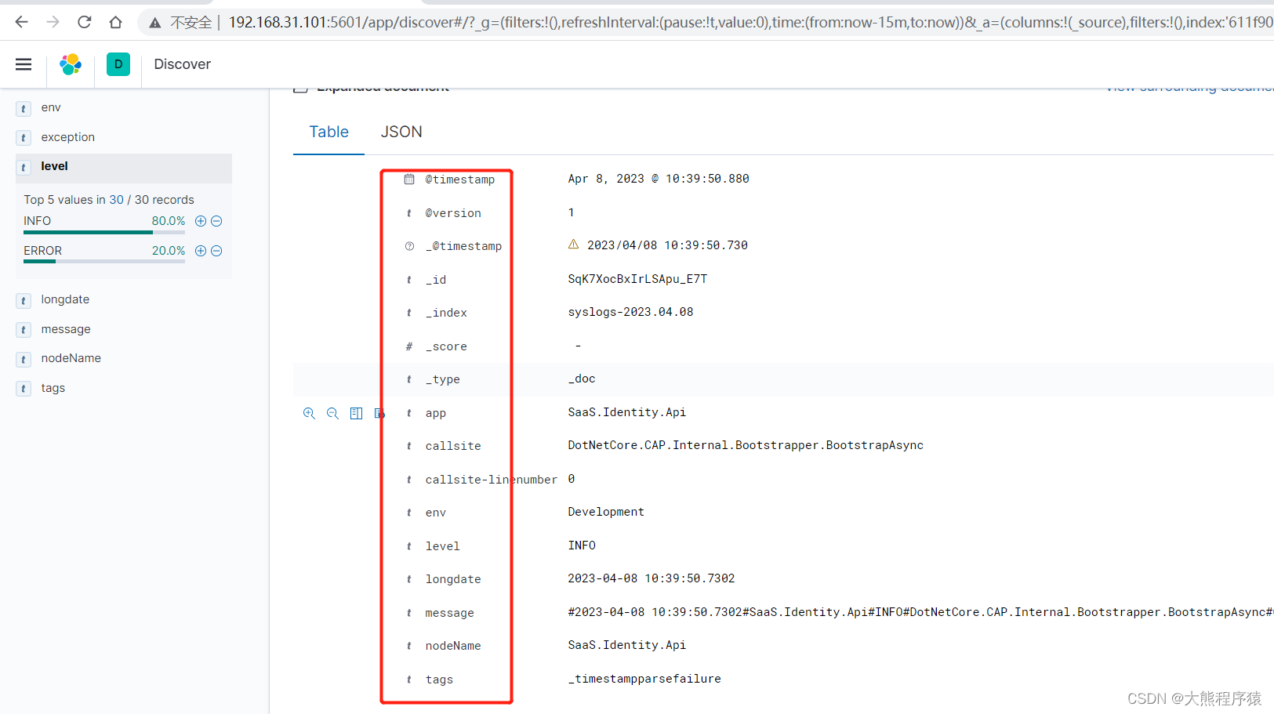Viewport: 1274px width, 714px height.
Task: Select the magnify-minus filter-out icon on app row
Action: click(332, 413)
